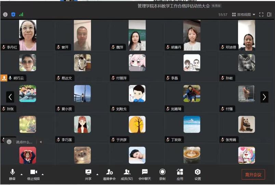This screenshot has height=185, width=275.
Task: Open the apps (应用) panel
Action: 180,174
